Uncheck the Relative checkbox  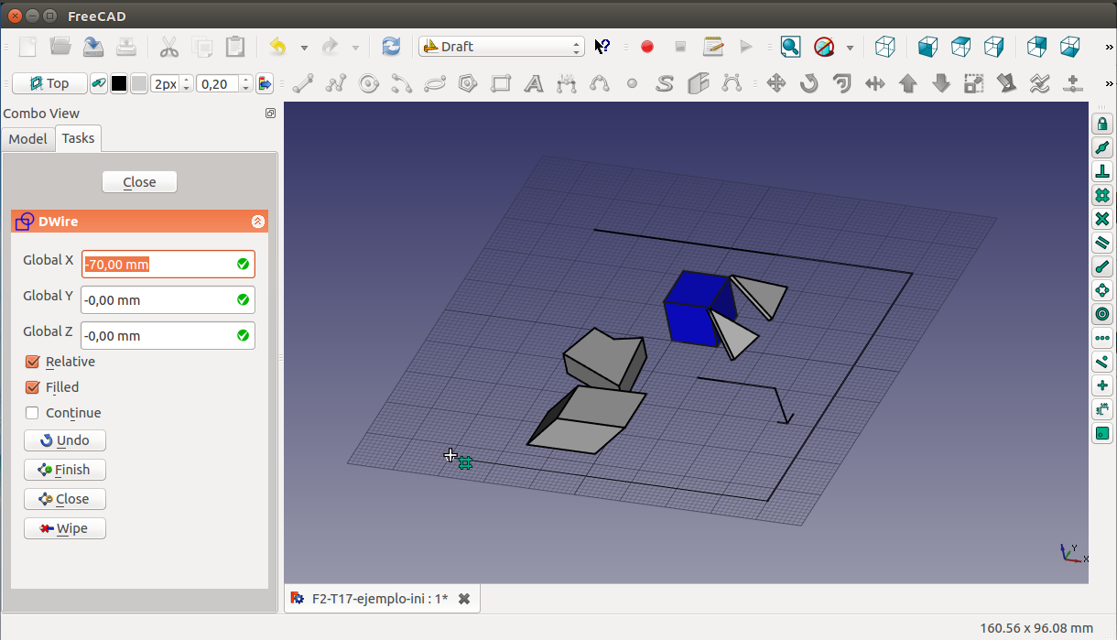[33, 362]
